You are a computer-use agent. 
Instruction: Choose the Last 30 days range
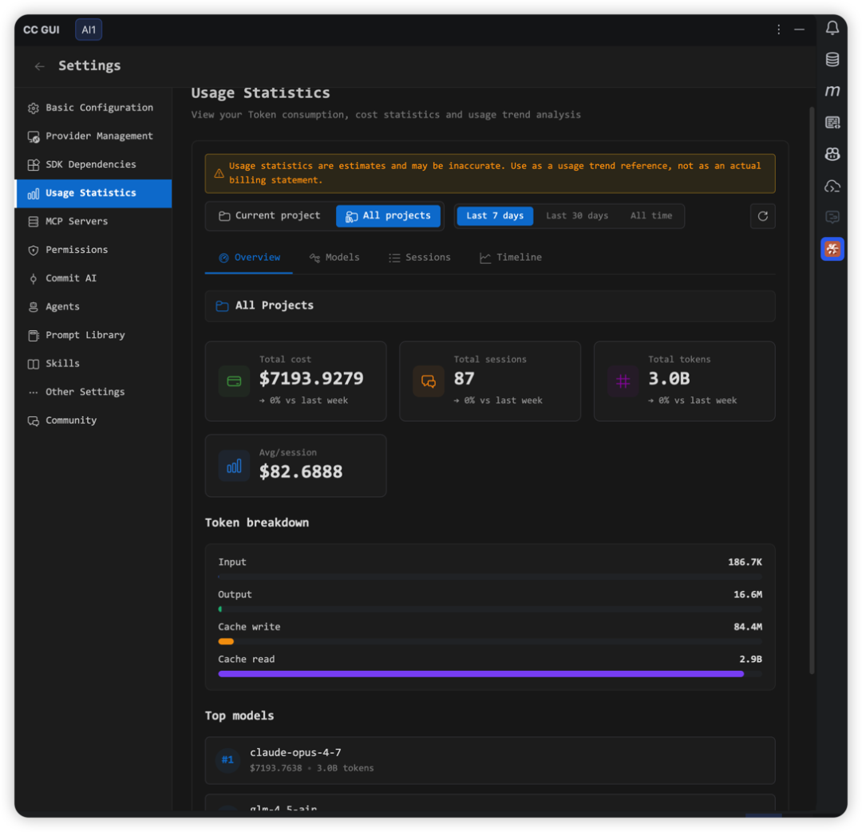(577, 216)
